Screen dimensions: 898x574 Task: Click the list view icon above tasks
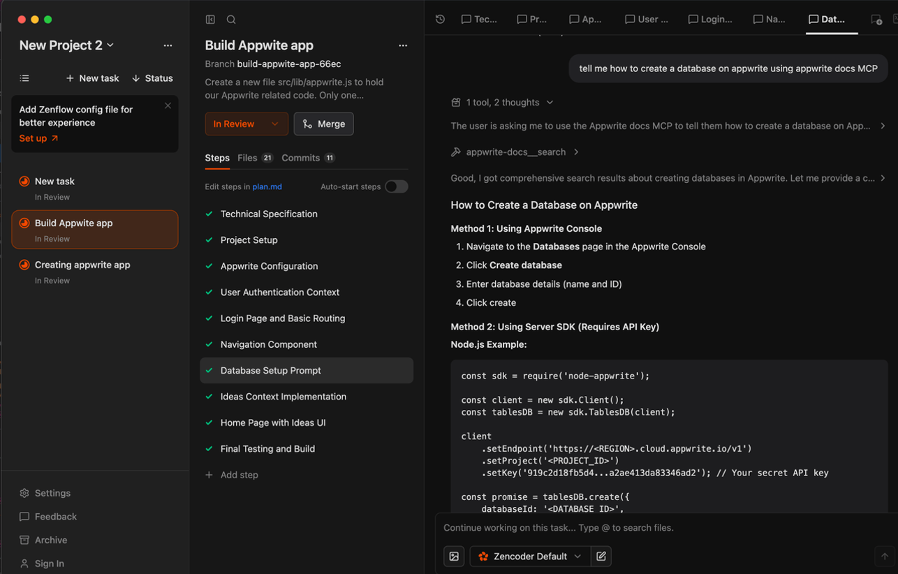tap(24, 78)
